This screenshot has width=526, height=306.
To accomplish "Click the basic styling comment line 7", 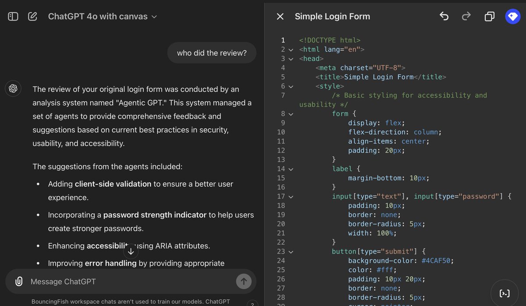I will point(393,100).
